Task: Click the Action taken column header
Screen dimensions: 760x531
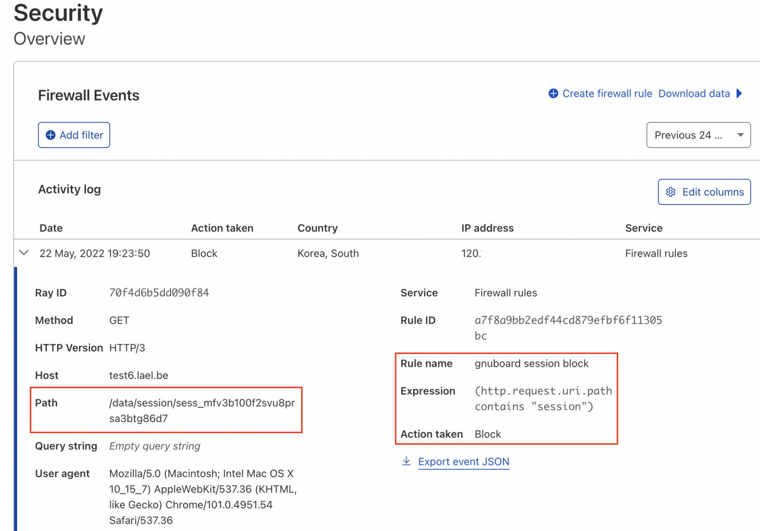Action: (222, 228)
